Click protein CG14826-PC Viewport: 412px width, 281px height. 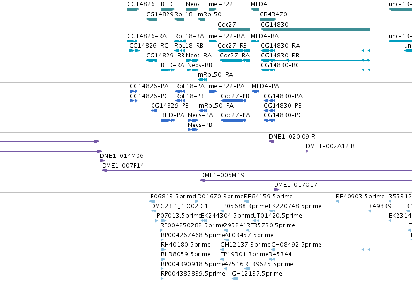click(149, 96)
